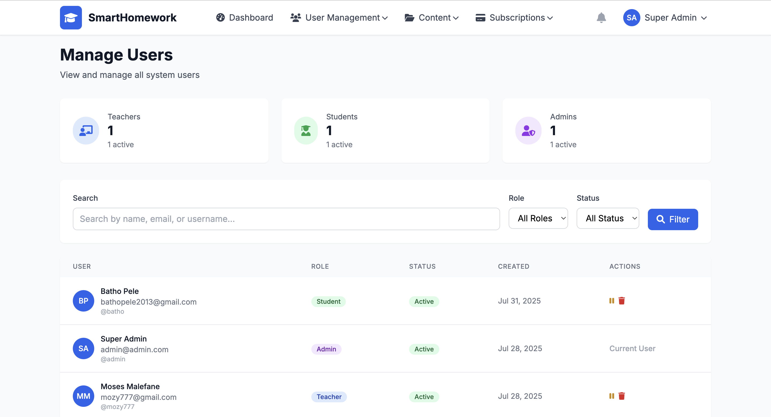Open the notifications bell
Viewport: 771px width, 417px height.
pos(601,18)
